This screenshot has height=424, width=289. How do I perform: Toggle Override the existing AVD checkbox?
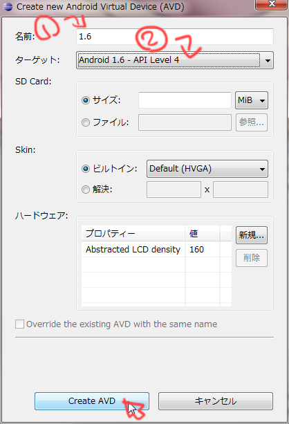(x=19, y=324)
